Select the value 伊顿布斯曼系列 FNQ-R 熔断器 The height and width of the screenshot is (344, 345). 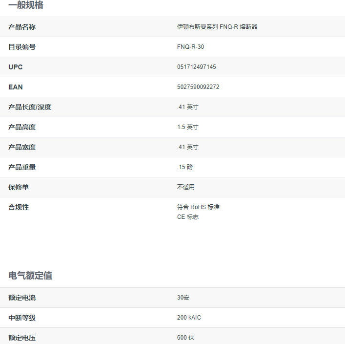point(217,27)
